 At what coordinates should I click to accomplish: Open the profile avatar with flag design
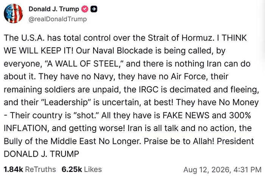point(13,14)
